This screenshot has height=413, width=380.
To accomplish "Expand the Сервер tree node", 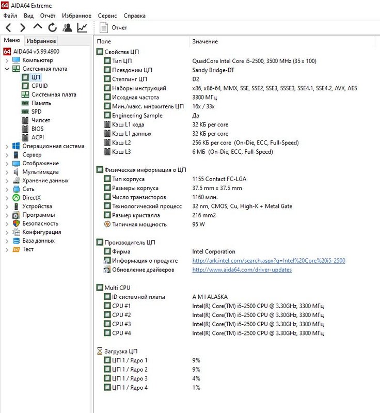I will pyautogui.click(x=7, y=155).
